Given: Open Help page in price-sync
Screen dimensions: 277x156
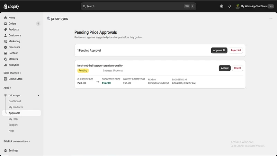Looking at the screenshot, I should coord(11,131).
